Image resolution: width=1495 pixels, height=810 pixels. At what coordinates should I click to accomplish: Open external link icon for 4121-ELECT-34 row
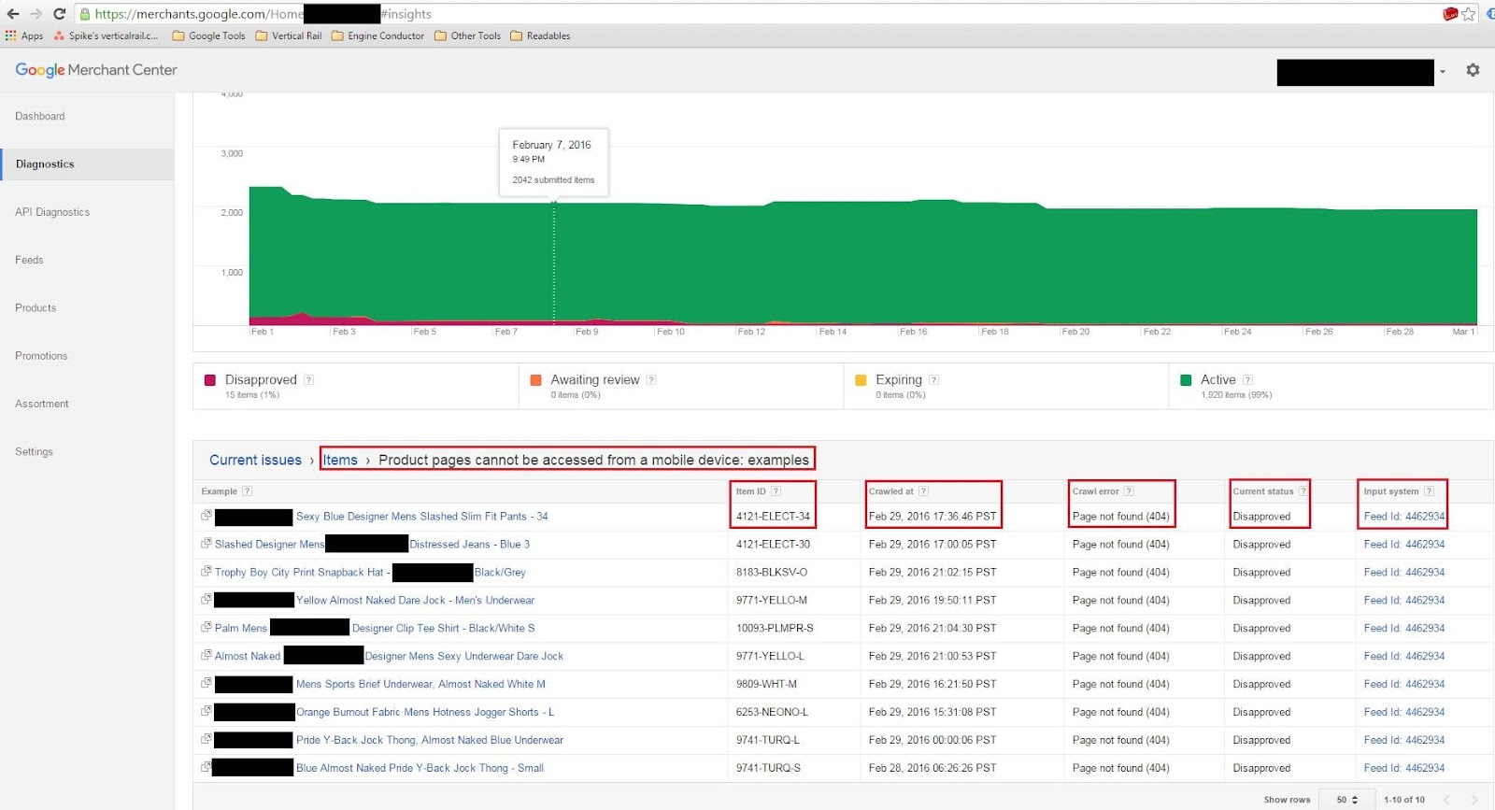[206, 516]
